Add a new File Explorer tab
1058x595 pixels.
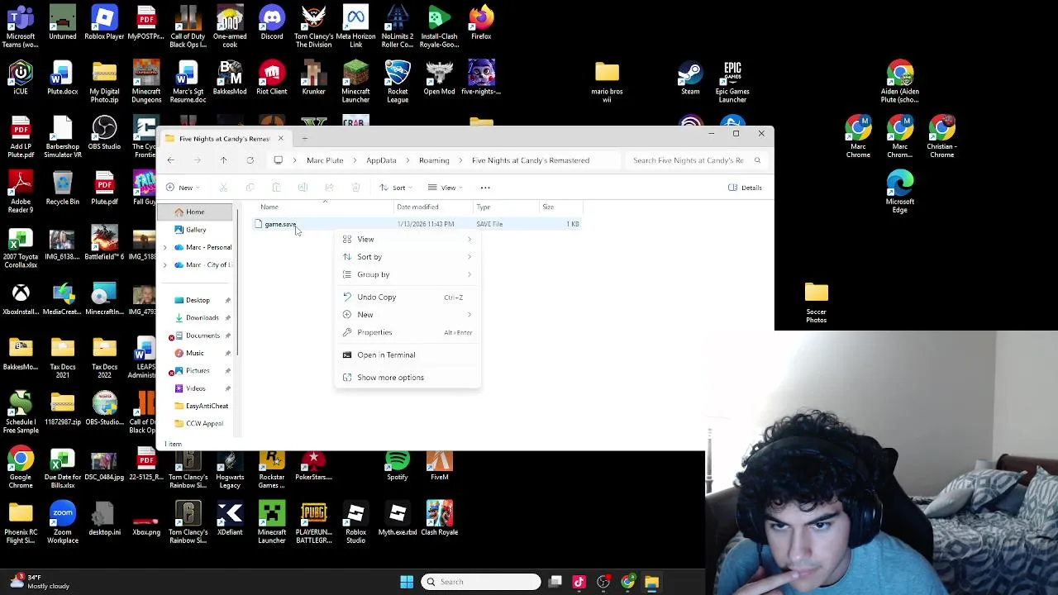pos(304,138)
